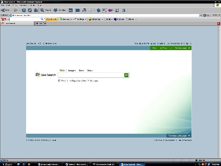Viewport: 221px width, 166px height.
Task: Open Yahoo News toolbar button
Action: point(130,19)
